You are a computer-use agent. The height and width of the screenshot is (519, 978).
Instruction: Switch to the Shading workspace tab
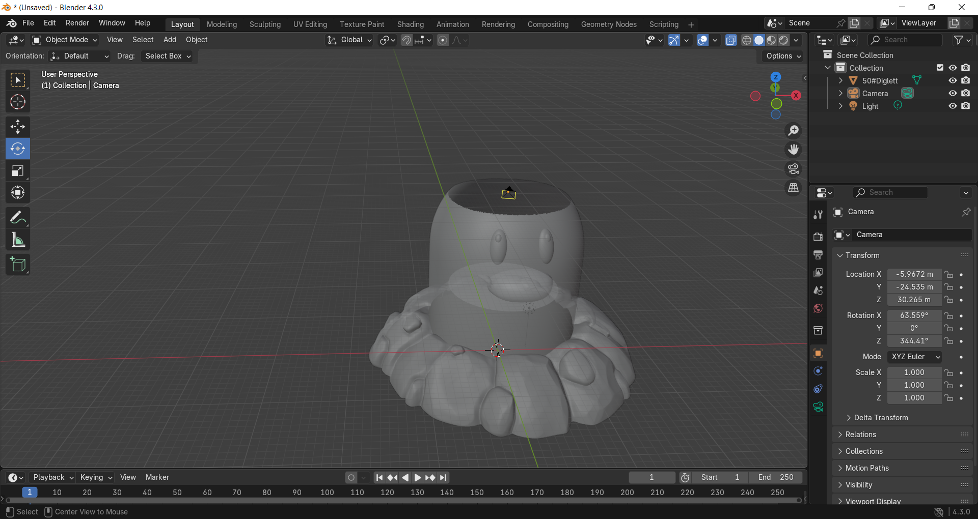point(411,24)
